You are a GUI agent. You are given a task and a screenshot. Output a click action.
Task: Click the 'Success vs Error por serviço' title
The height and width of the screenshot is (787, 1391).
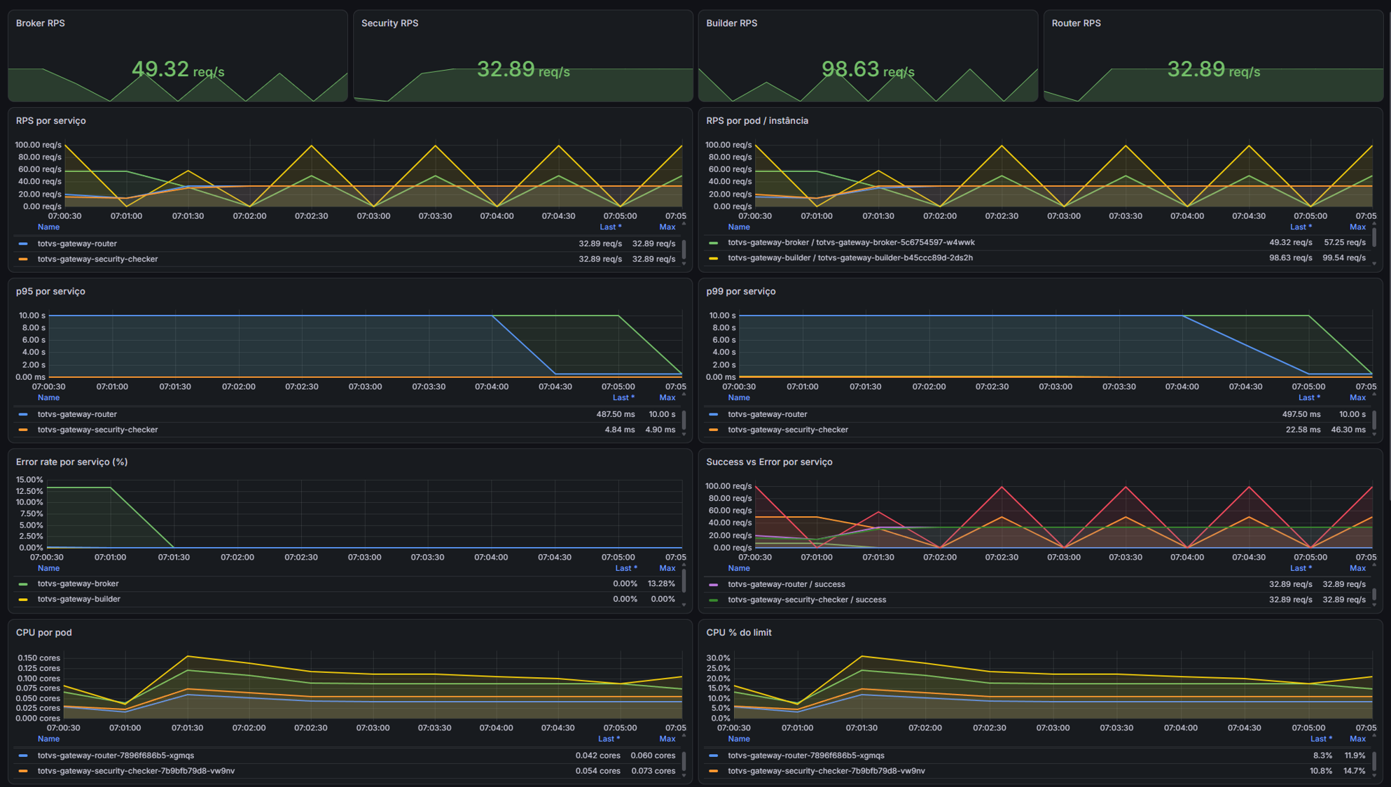[x=769, y=462]
